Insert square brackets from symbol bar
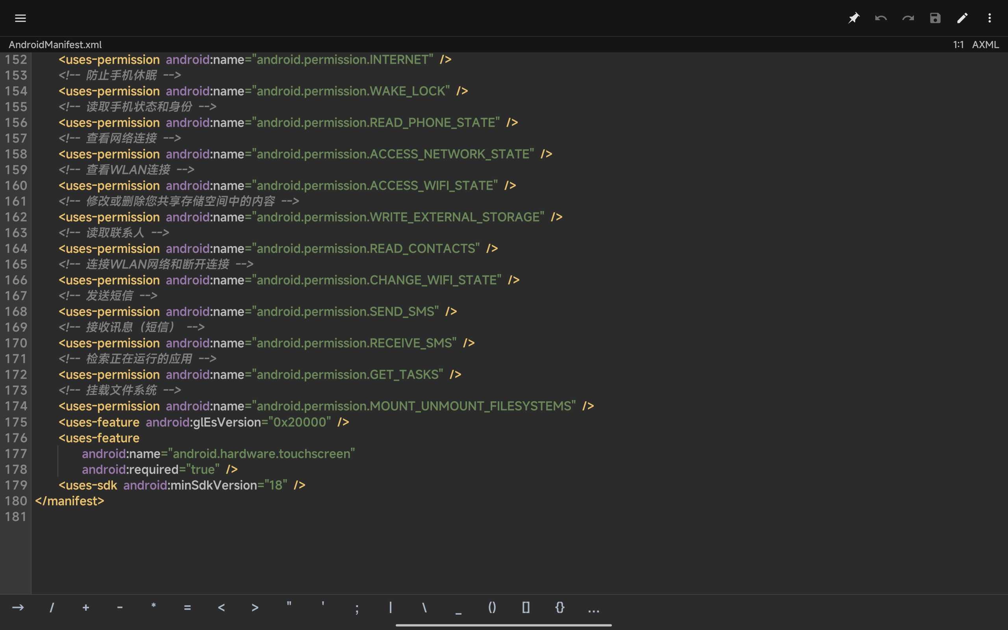1008x630 pixels. click(526, 608)
